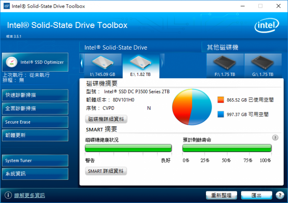The width and height of the screenshot is (288, 203).
Task: Select the F:\ 1.75 TB drive
Action: click(x=225, y=66)
